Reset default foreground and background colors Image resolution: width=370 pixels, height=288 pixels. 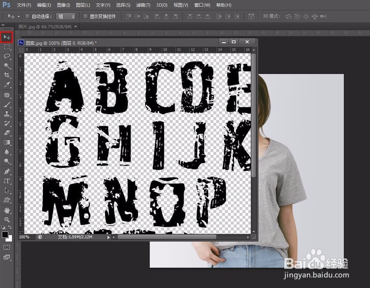pos(3,227)
